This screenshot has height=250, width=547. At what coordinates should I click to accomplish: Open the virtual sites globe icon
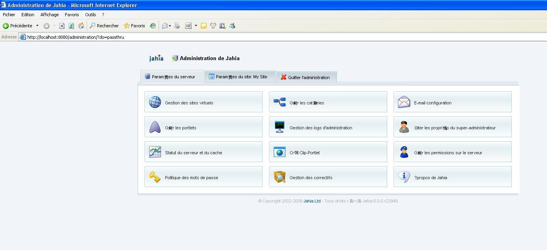[x=155, y=102]
